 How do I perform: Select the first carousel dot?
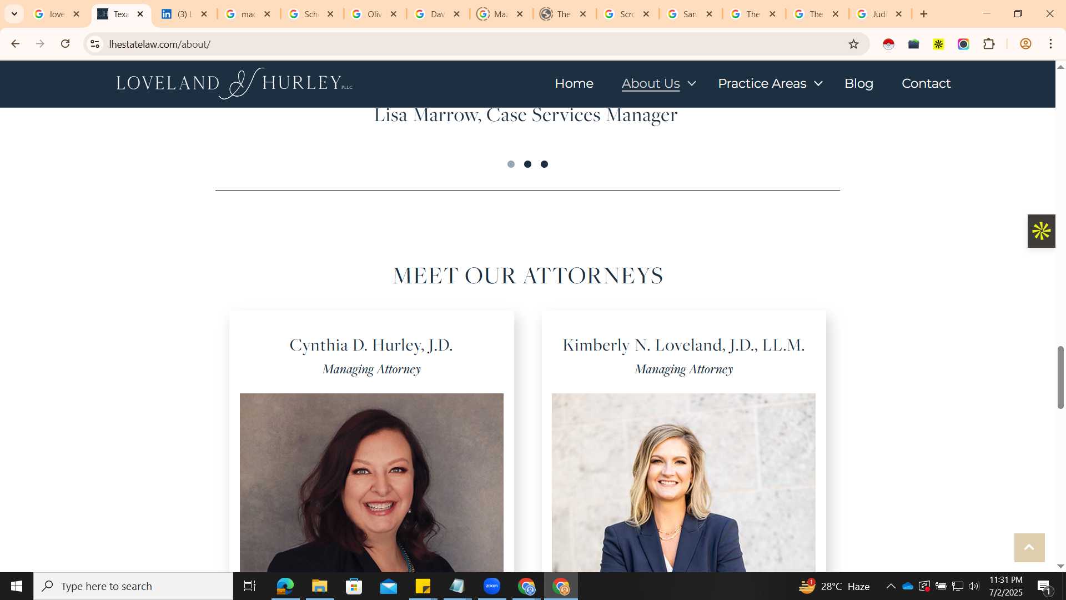coord(511,164)
